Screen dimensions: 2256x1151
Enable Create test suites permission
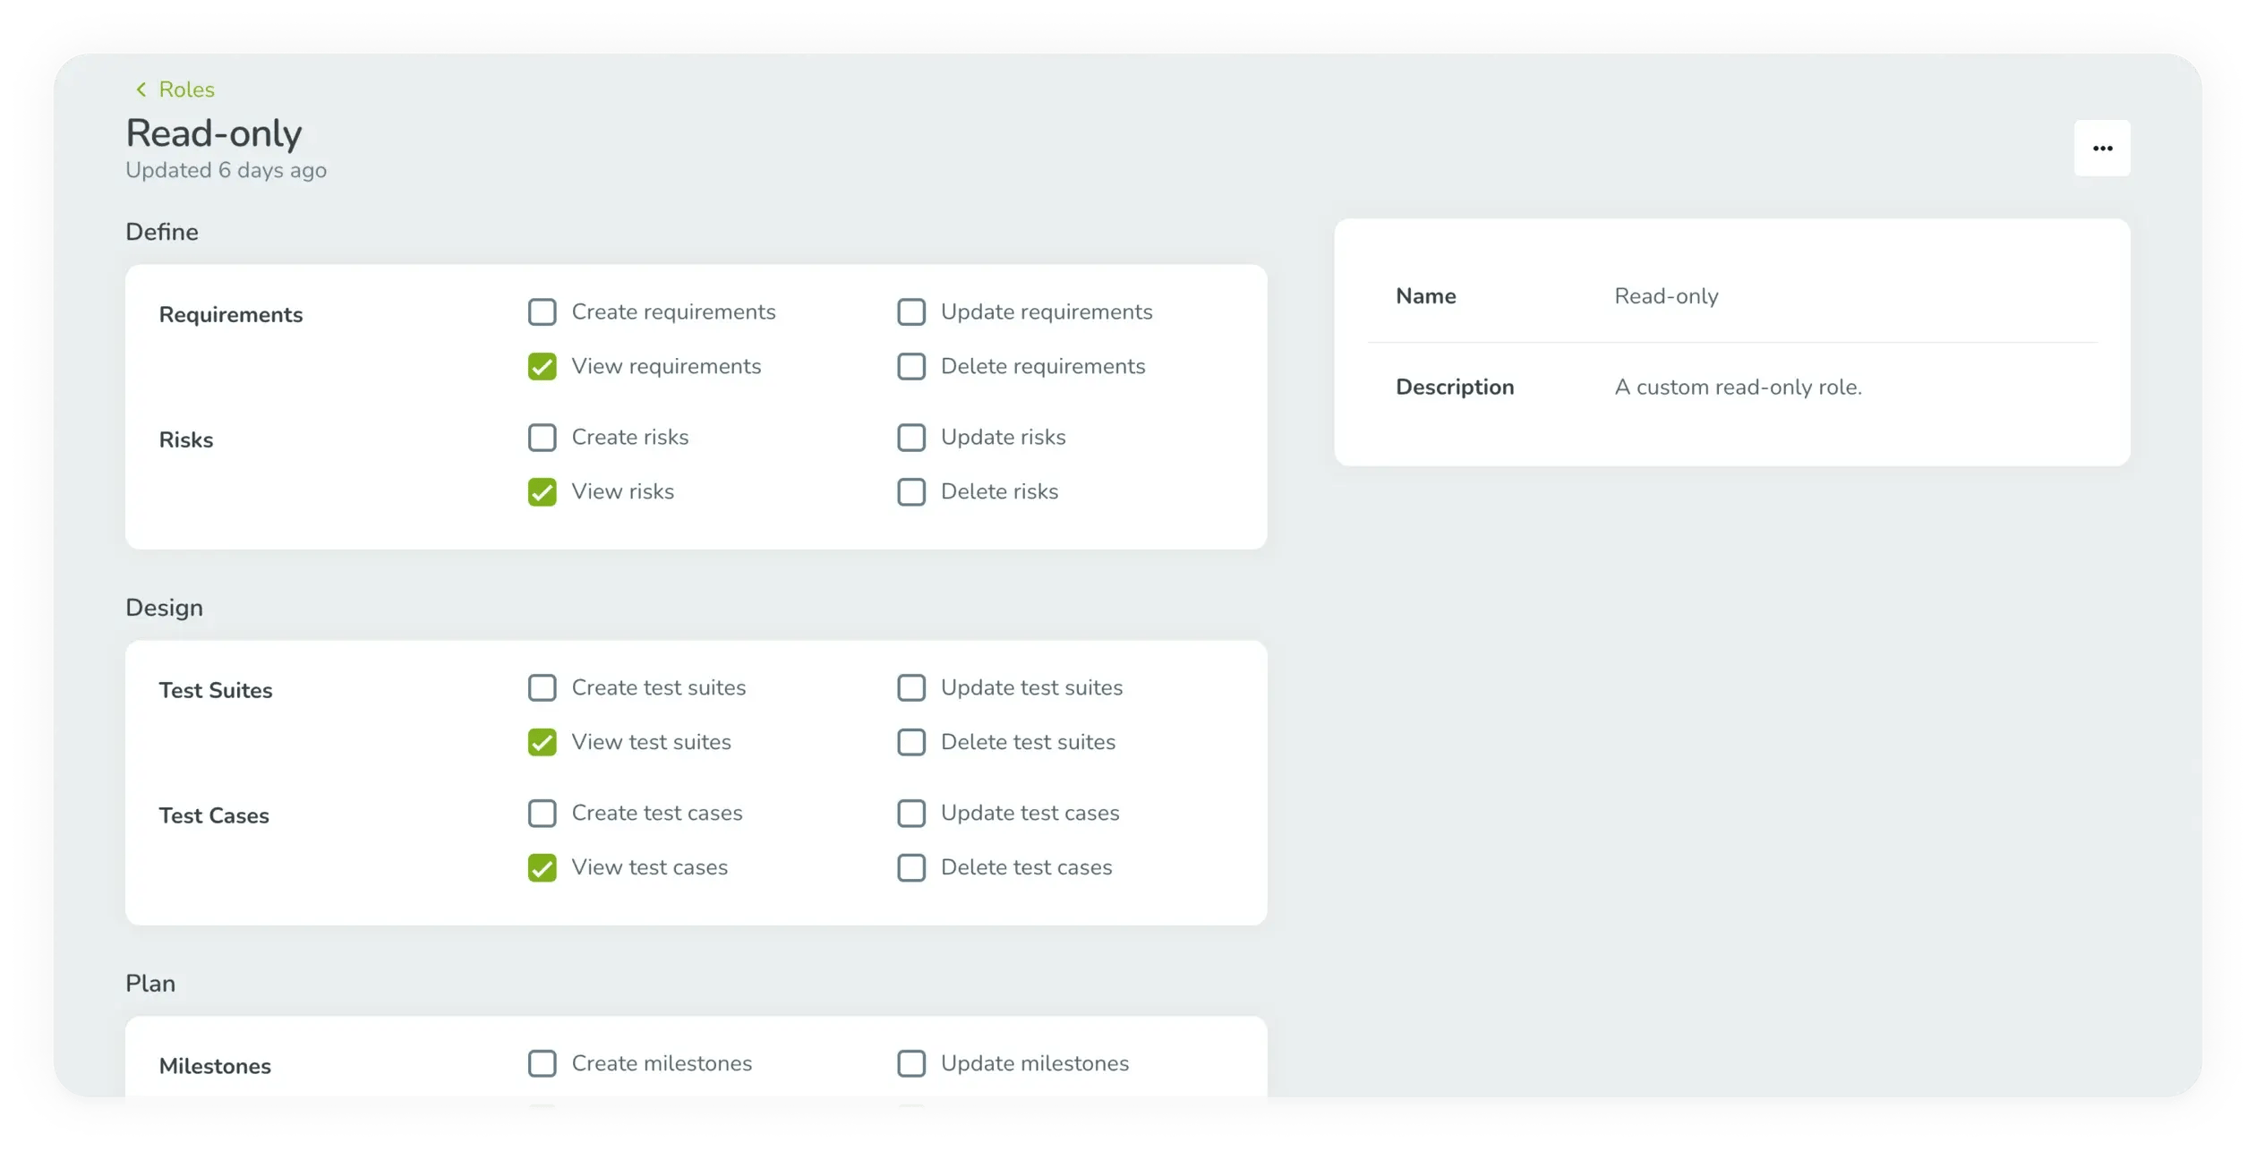(542, 688)
